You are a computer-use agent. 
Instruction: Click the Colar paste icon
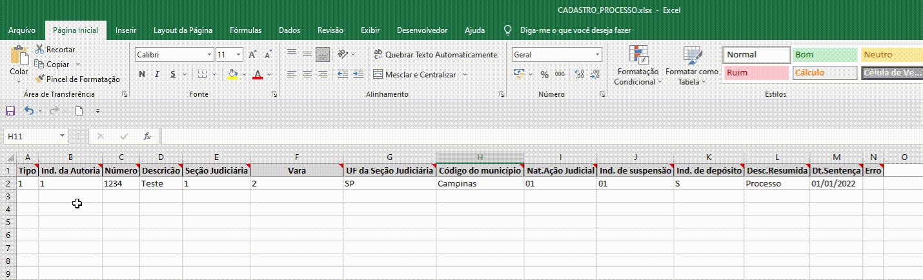(19, 55)
